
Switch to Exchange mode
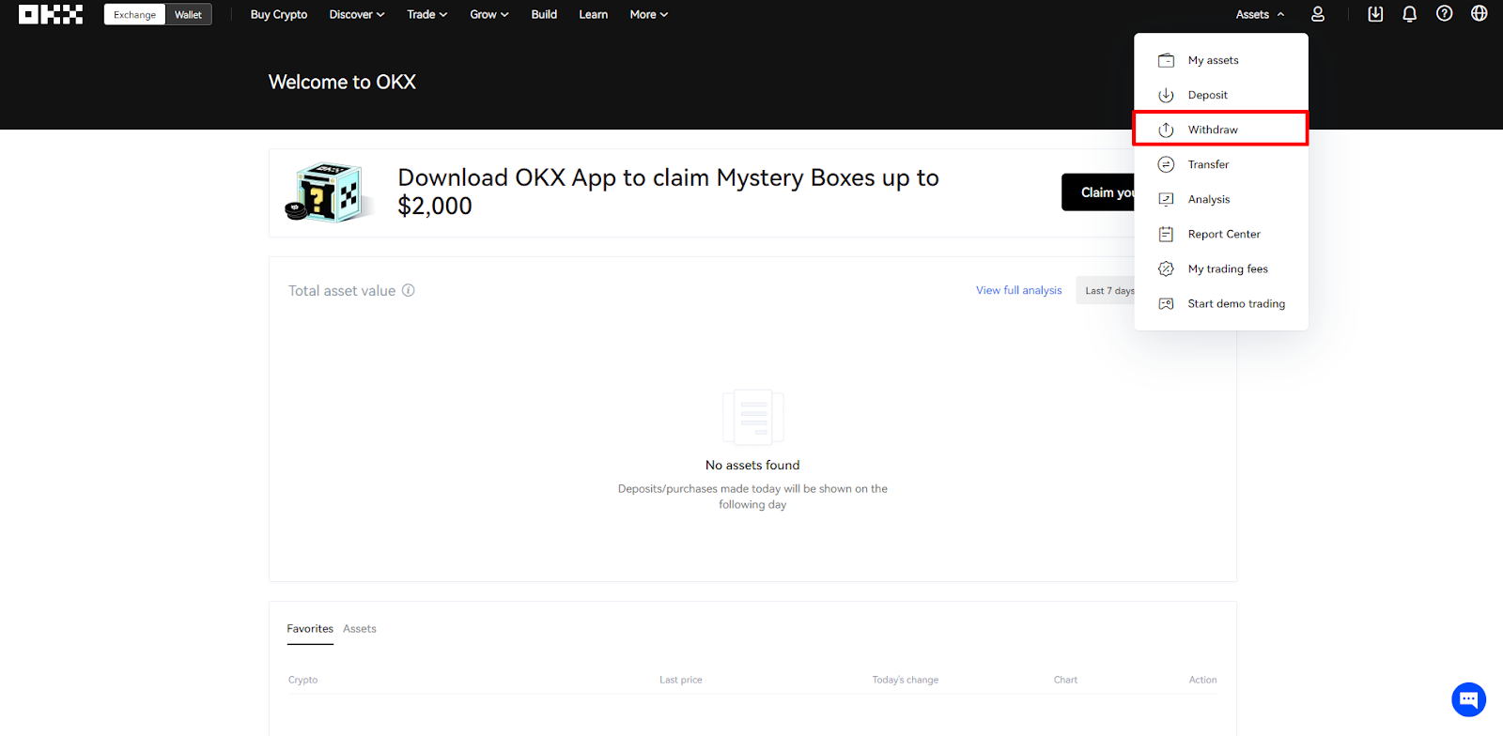(x=134, y=14)
